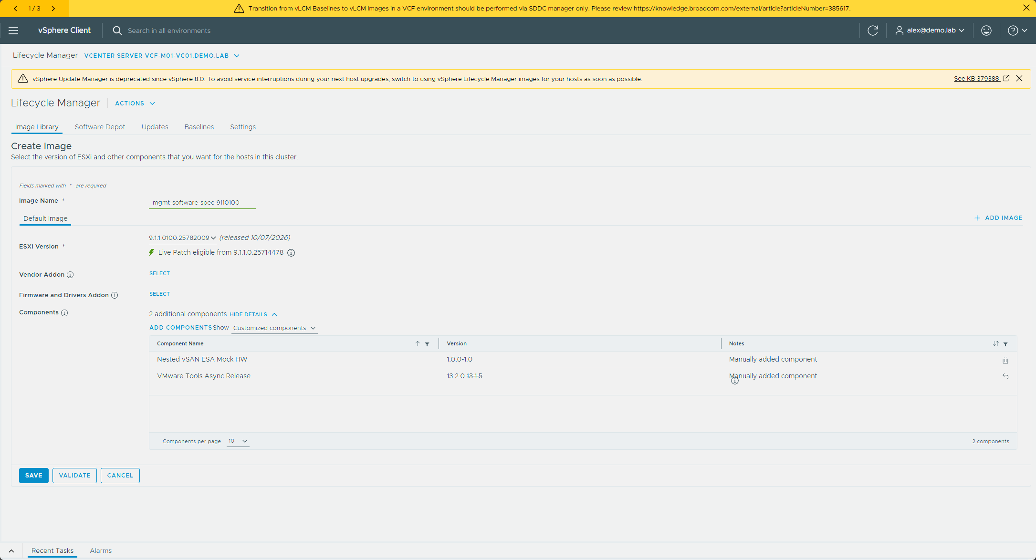Screen dimensions: 1036x560
Task: Dismiss the Update Manager deprecation warning
Action: click(1019, 79)
